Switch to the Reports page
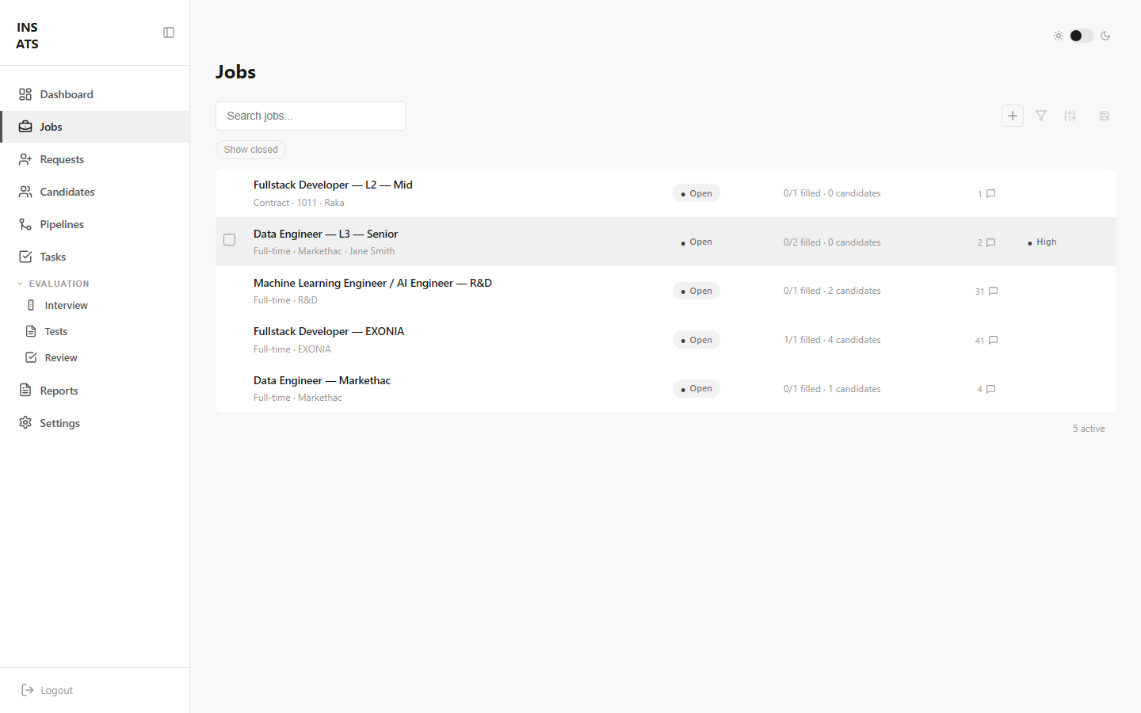The image size is (1141, 713). pyautogui.click(x=95, y=391)
